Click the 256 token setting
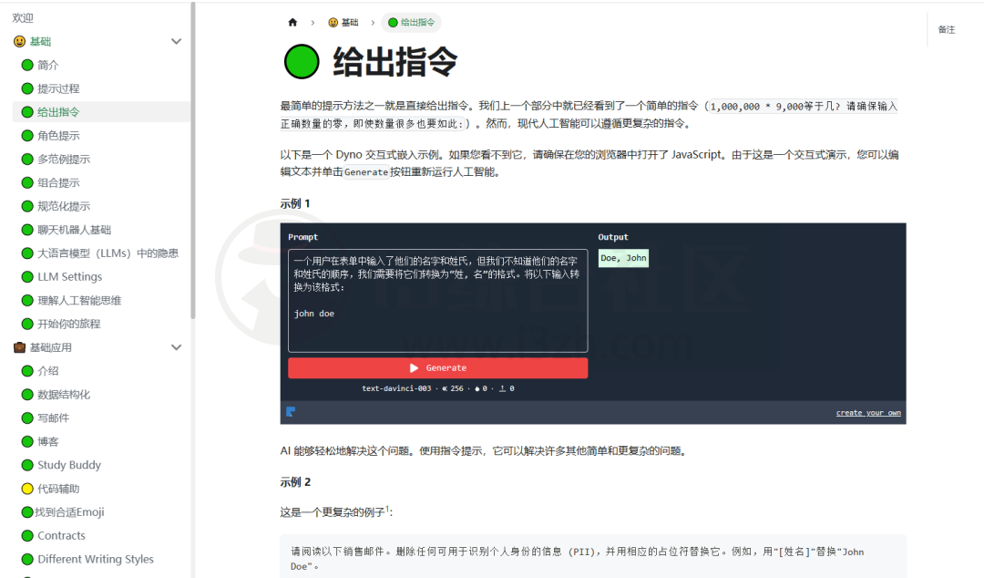The width and height of the screenshot is (984, 578). 453,389
